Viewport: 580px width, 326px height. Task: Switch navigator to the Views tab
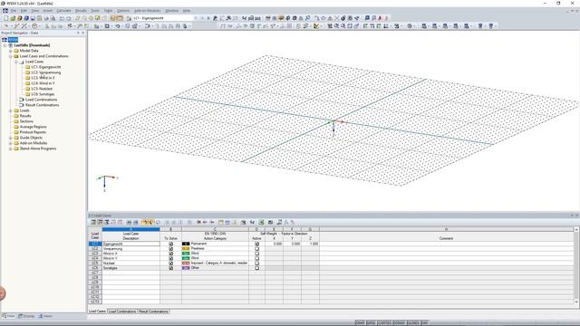(x=45, y=316)
